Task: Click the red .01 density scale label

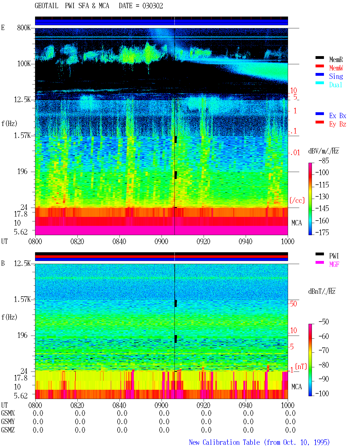Action: tap(295, 153)
